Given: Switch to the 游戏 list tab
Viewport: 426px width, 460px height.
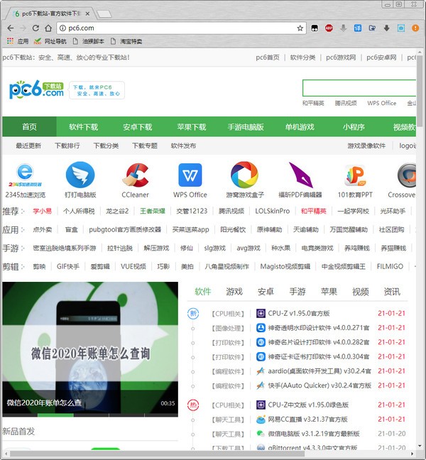Looking at the screenshot, I should (234, 291).
